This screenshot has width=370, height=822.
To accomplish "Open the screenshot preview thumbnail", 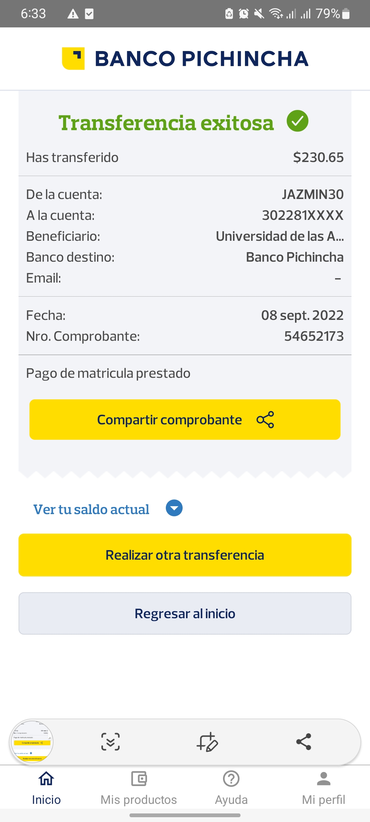I will (32, 742).
